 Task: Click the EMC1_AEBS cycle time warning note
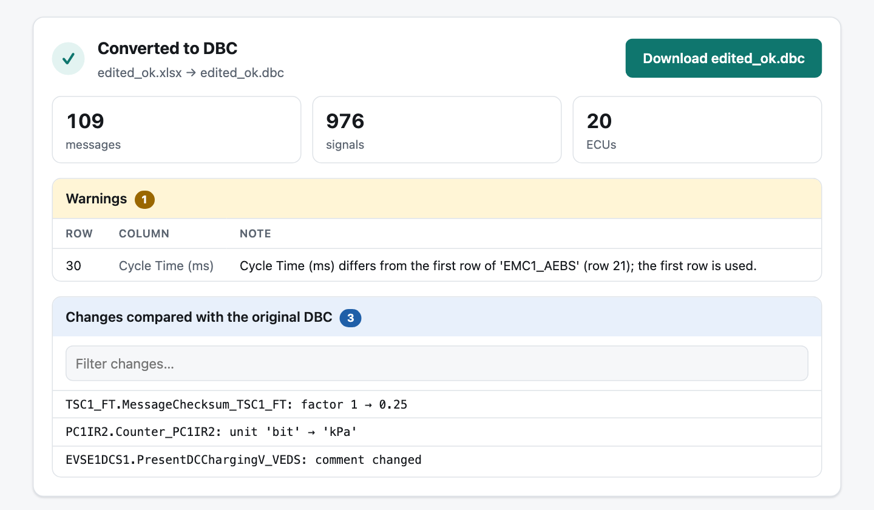(x=498, y=266)
